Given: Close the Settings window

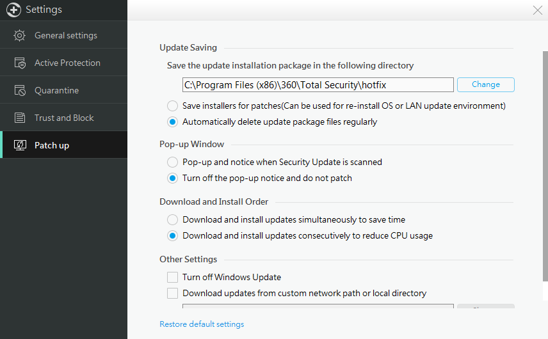Looking at the screenshot, I should click(538, 10).
